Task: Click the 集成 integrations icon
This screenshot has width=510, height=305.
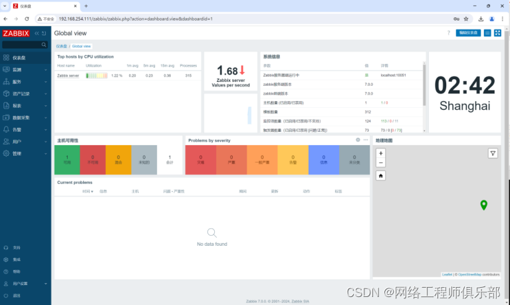Action: [6, 260]
